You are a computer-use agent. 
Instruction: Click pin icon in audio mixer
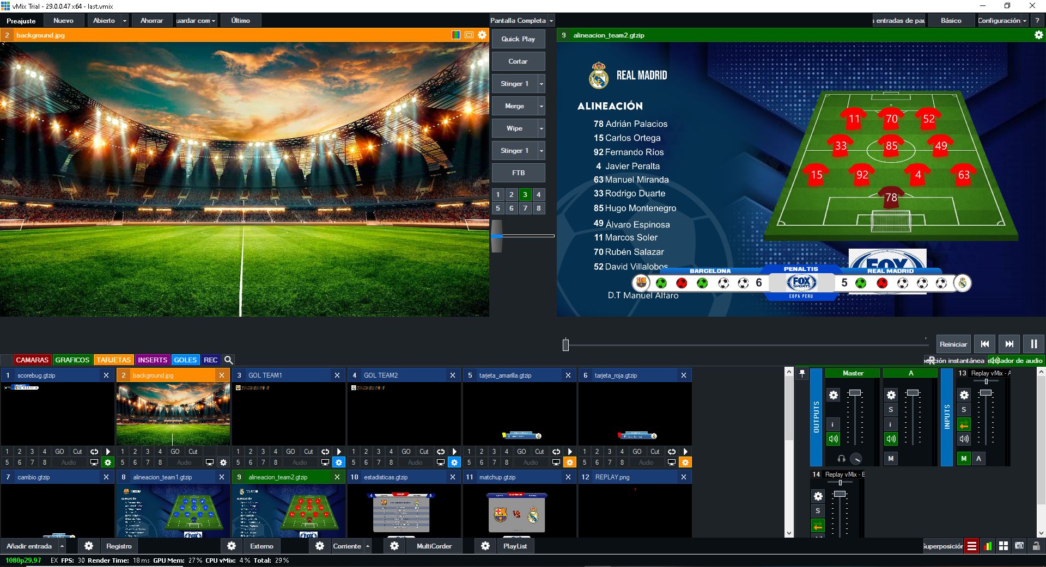[802, 373]
